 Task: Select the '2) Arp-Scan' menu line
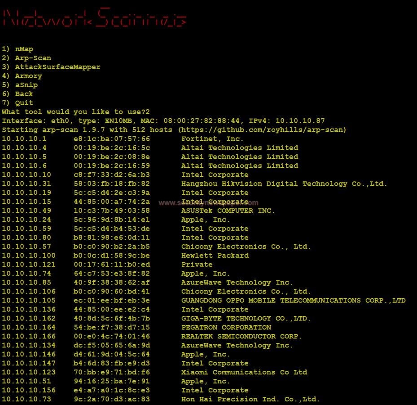point(26,58)
